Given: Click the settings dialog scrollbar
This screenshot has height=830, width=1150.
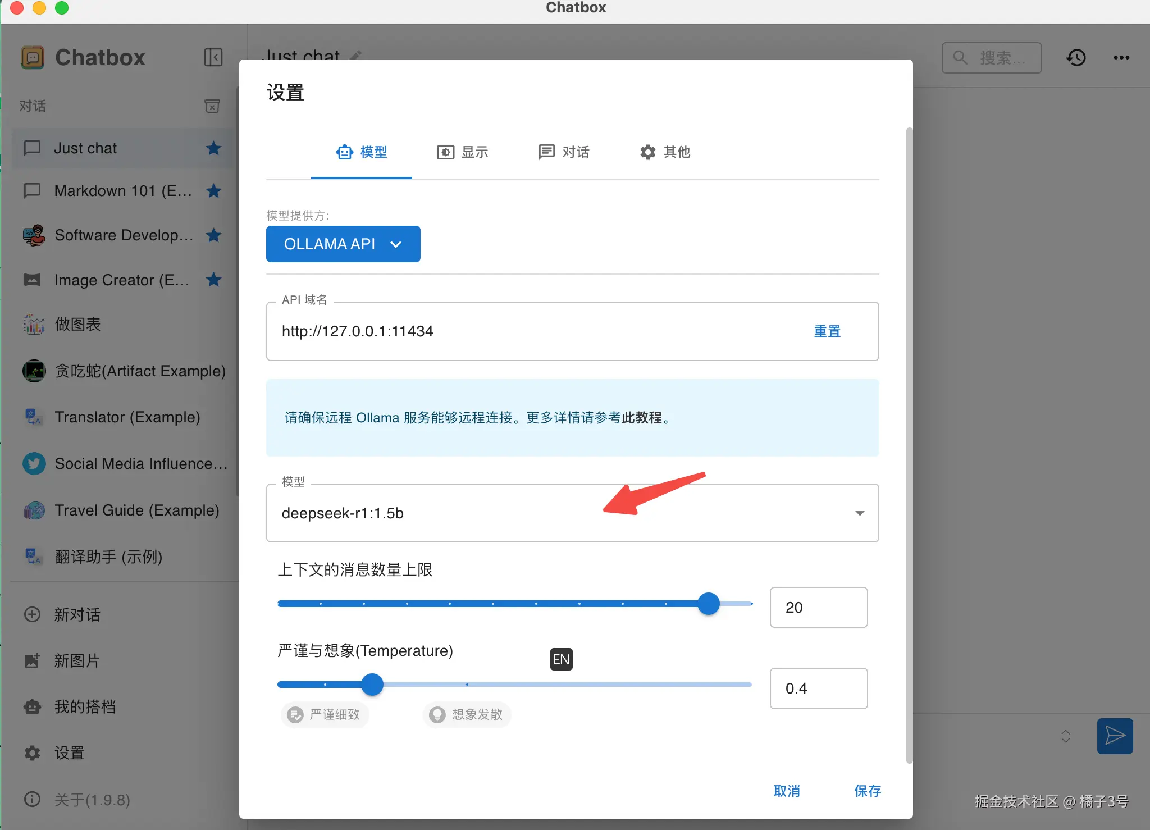Looking at the screenshot, I should 909,445.
